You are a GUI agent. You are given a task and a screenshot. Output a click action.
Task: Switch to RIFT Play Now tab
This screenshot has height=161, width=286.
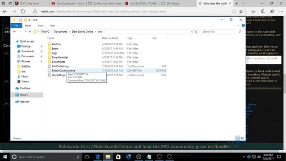31,4
